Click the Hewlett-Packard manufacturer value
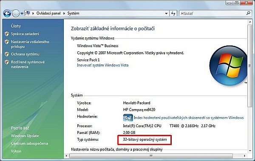The width and height of the screenshot is (255, 161). coord(136,103)
